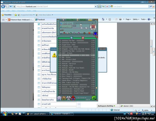Check the box next to สาธิตเกษตร
The width and height of the screenshot is (156, 121).
point(39,41)
